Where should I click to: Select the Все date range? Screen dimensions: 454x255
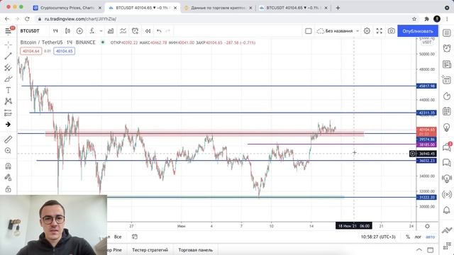[x=118, y=237]
